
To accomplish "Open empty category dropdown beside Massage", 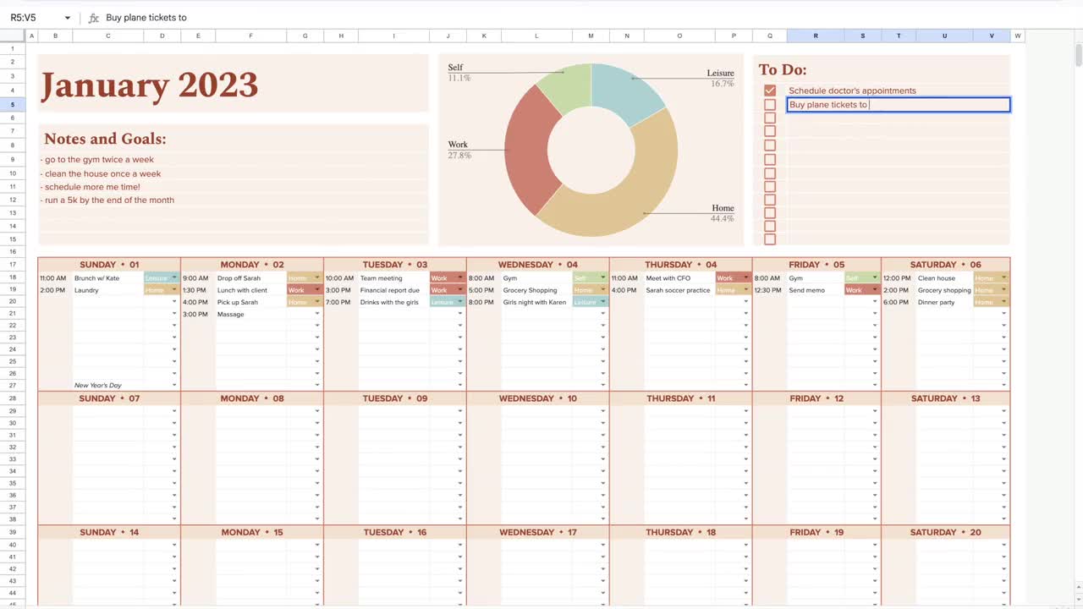I will (317, 314).
